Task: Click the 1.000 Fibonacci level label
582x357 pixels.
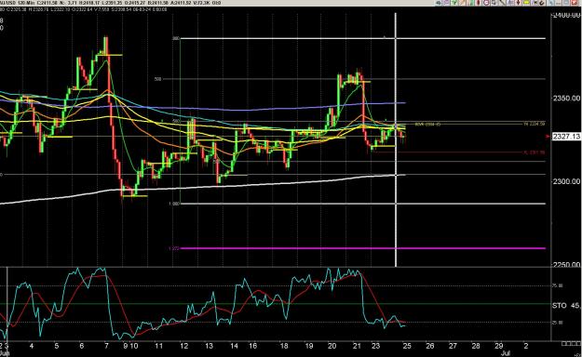Action: point(174,204)
